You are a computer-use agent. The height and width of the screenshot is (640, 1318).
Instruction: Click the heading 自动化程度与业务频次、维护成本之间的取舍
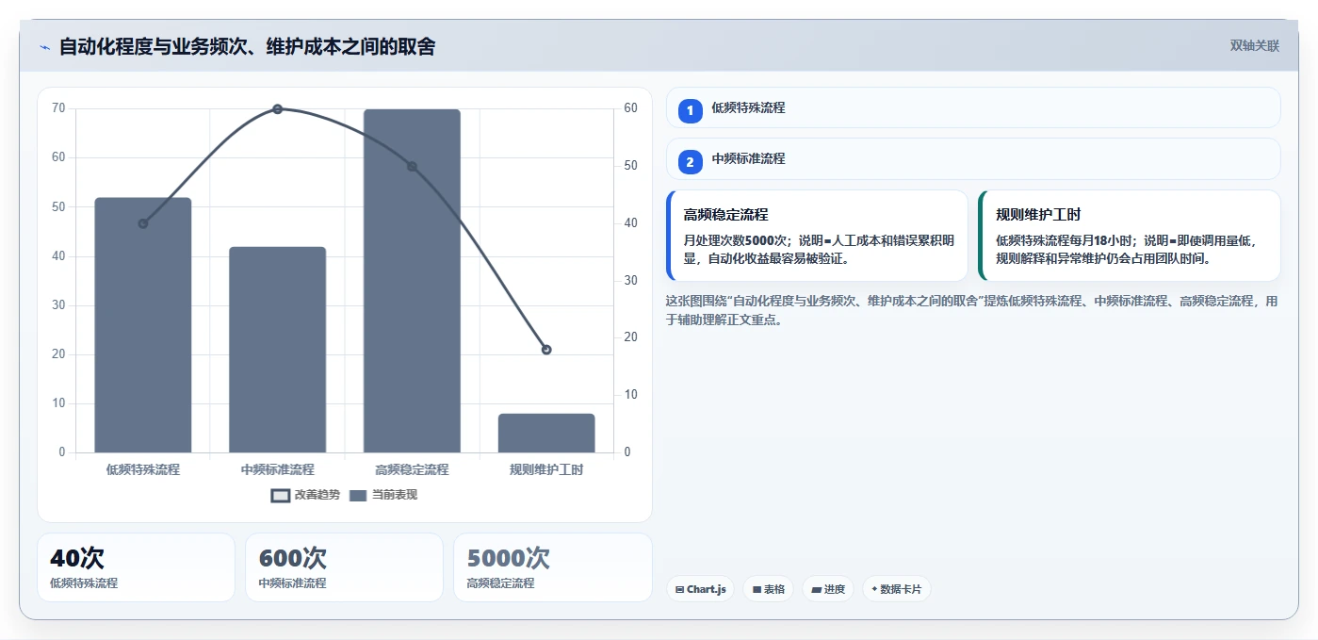click(x=247, y=46)
